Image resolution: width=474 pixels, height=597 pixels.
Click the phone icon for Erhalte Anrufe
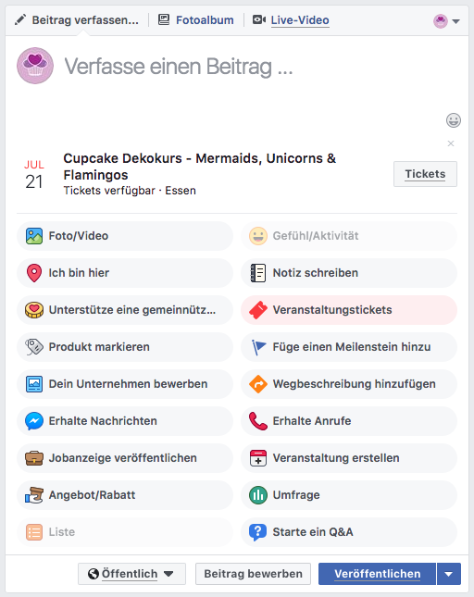coord(257,421)
